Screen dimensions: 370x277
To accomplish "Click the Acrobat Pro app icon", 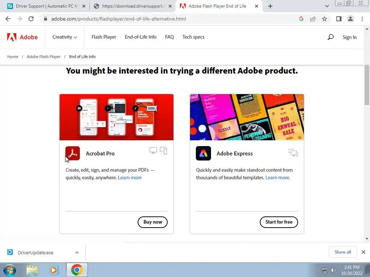I will (x=73, y=153).
